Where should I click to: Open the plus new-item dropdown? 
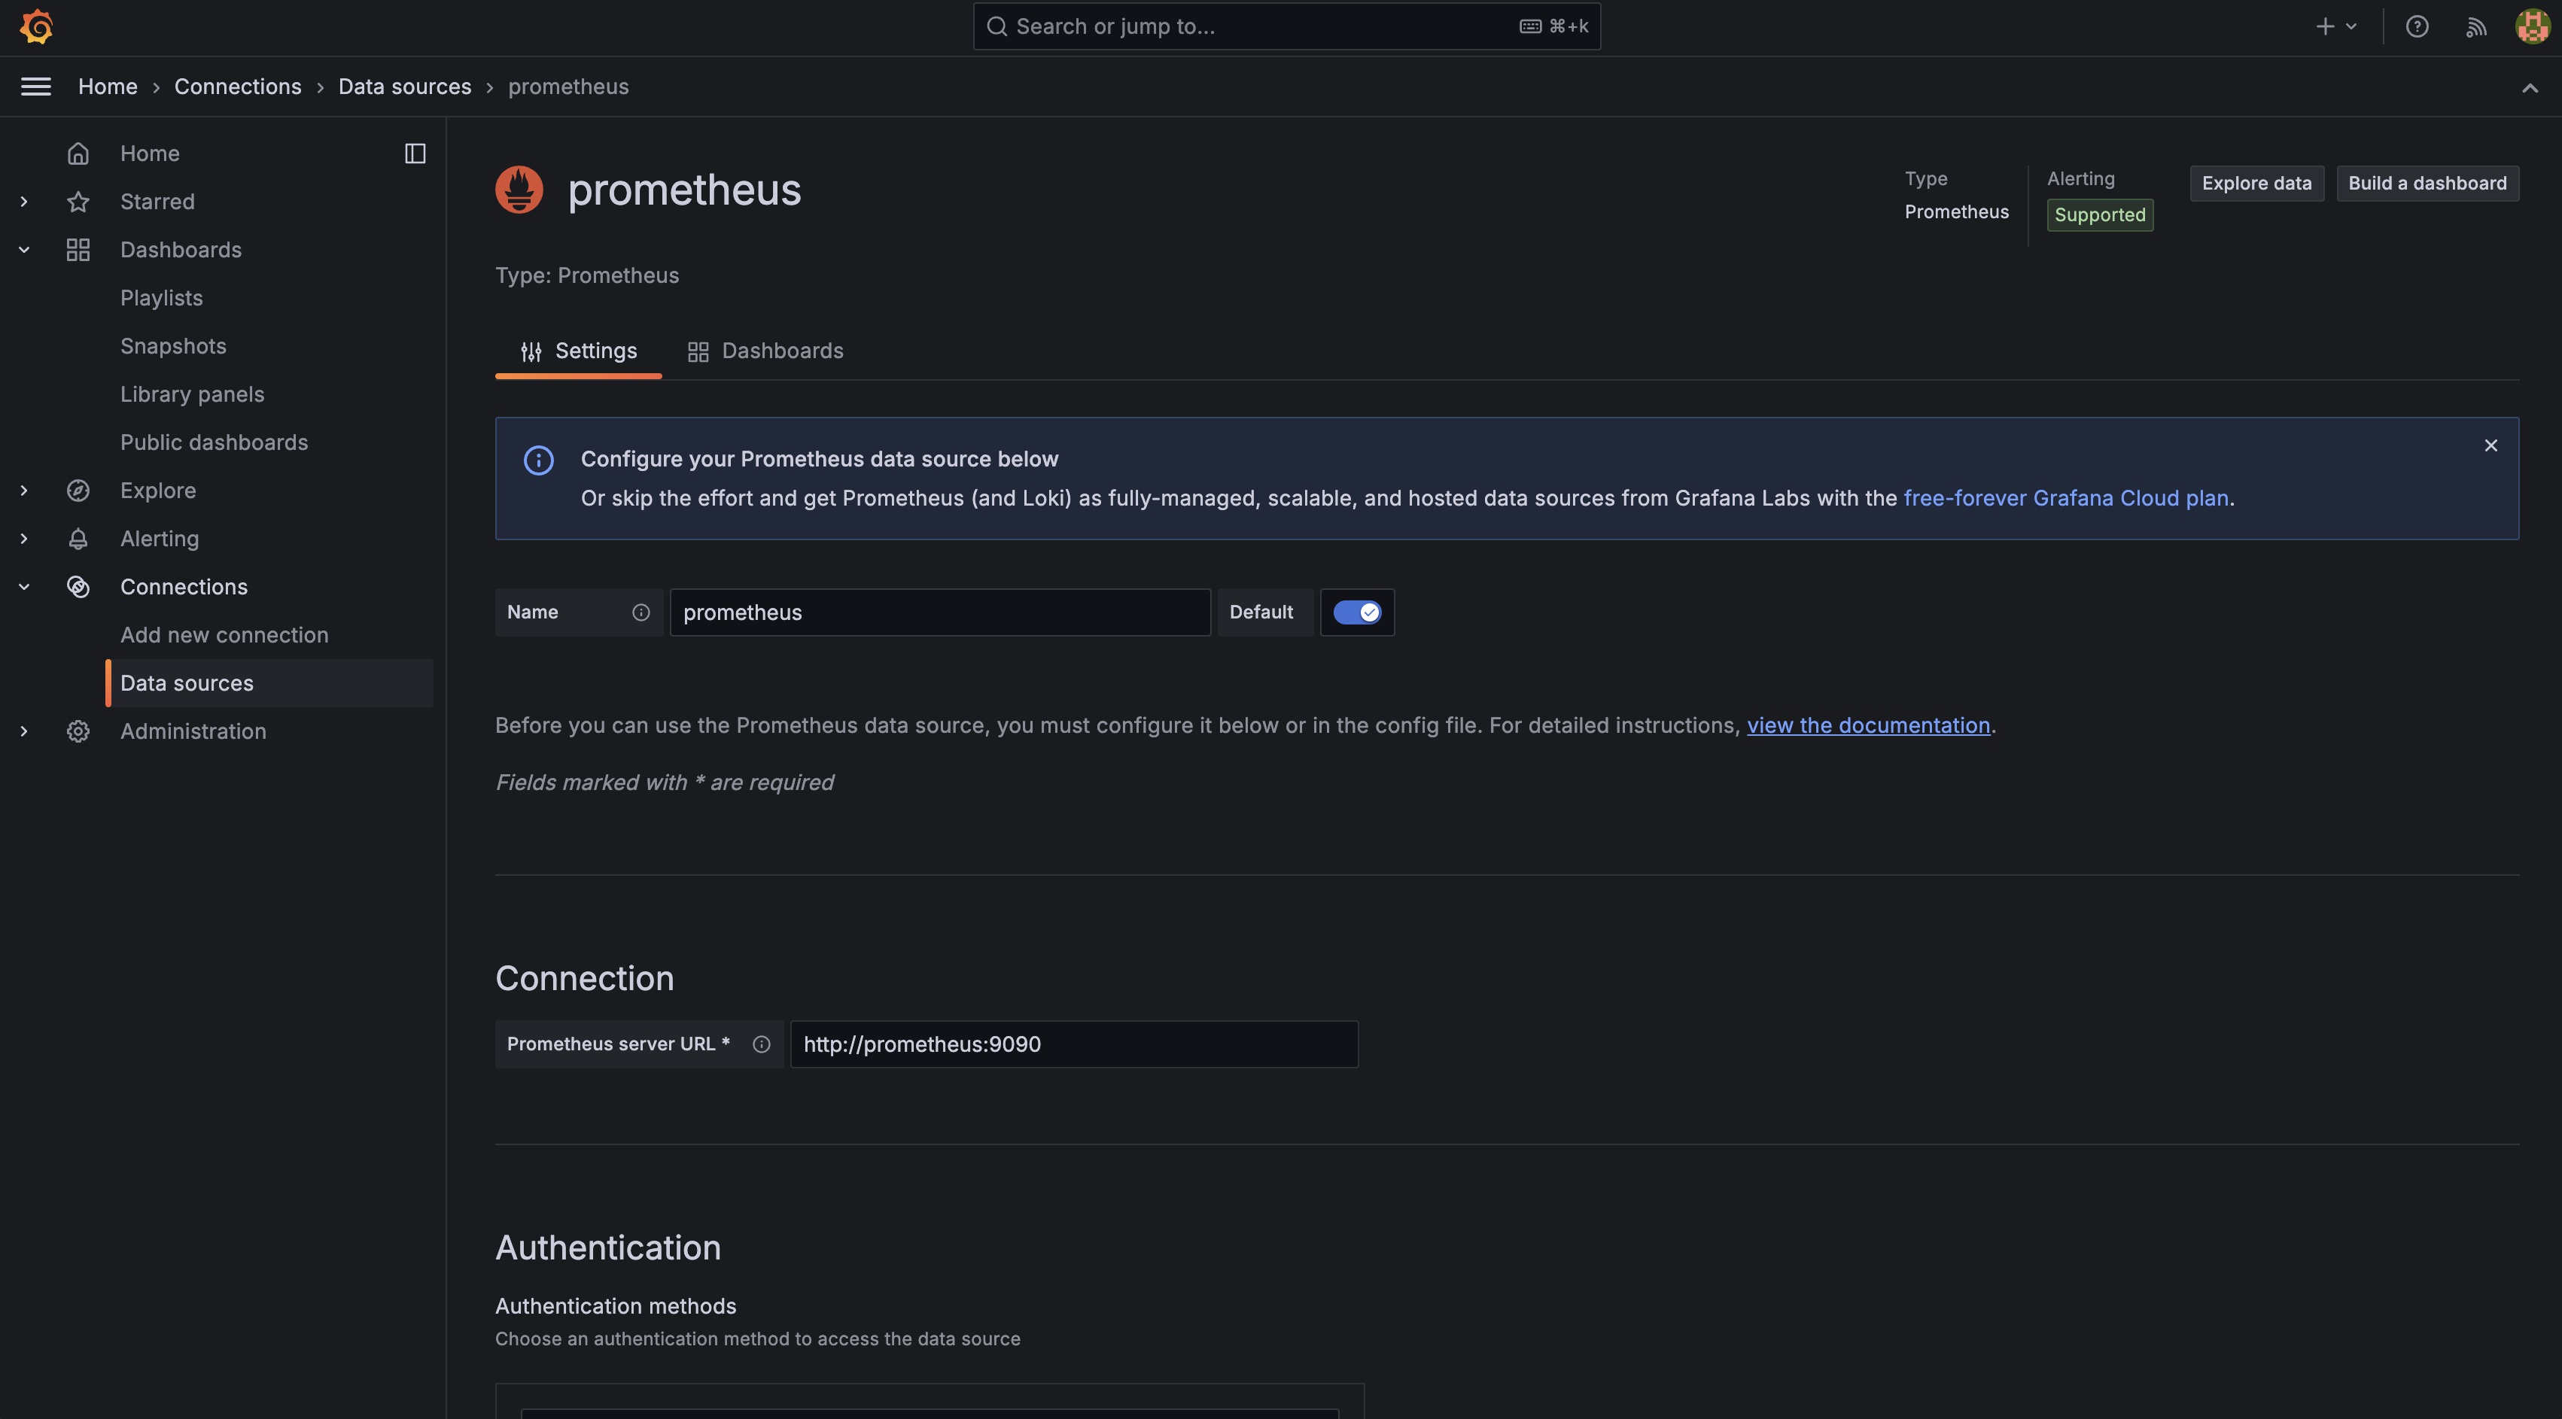coord(2336,27)
